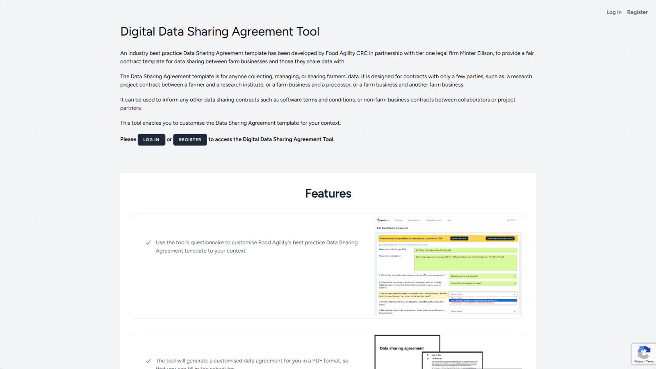Click paragraph starting 'The Data Sharing Agreement template is'
The width and height of the screenshot is (656, 369).
click(x=326, y=81)
